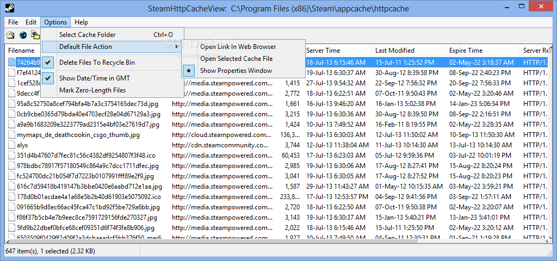Click the file icon of a9a9b1683209e3223779ad2315e4bf03e27619d7.jpg
Viewport: 557px width, 261px height.
[x=11, y=125]
